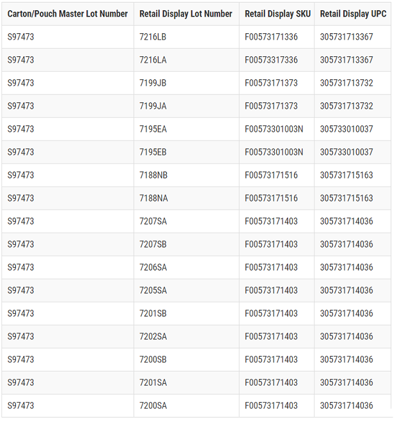Screen dimensions: 397x422
Task: Select lot number 7202SA
Action: pyautogui.click(x=153, y=336)
